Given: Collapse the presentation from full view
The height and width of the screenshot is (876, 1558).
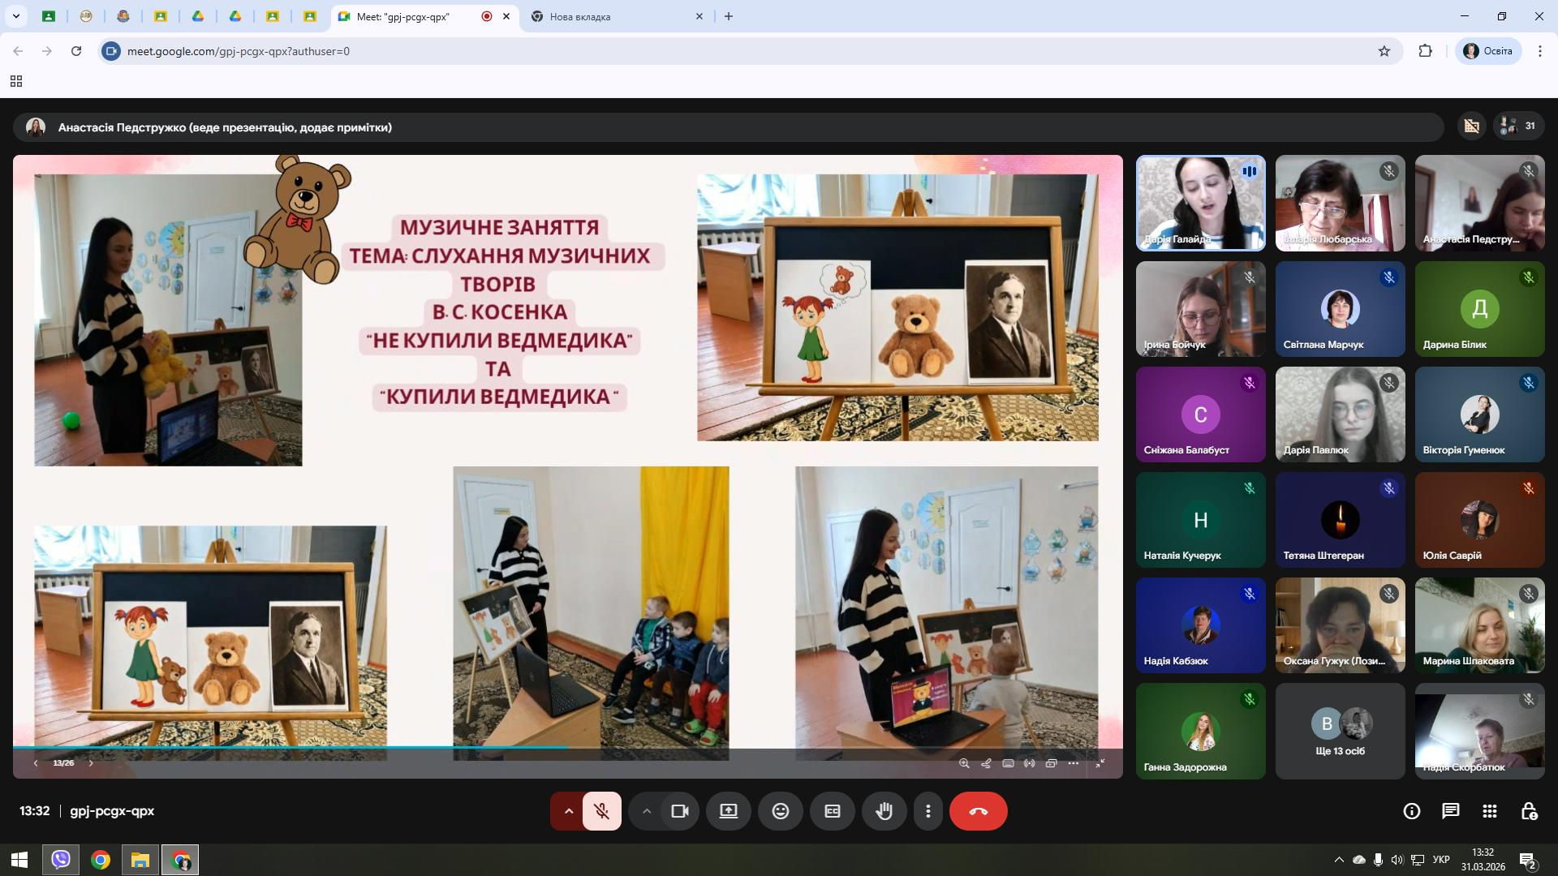Looking at the screenshot, I should [1100, 763].
